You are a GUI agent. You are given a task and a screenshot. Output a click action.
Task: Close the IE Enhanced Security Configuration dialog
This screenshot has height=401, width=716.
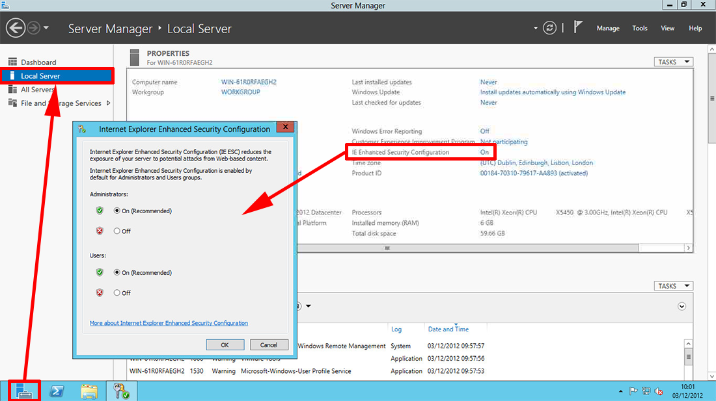click(x=285, y=127)
